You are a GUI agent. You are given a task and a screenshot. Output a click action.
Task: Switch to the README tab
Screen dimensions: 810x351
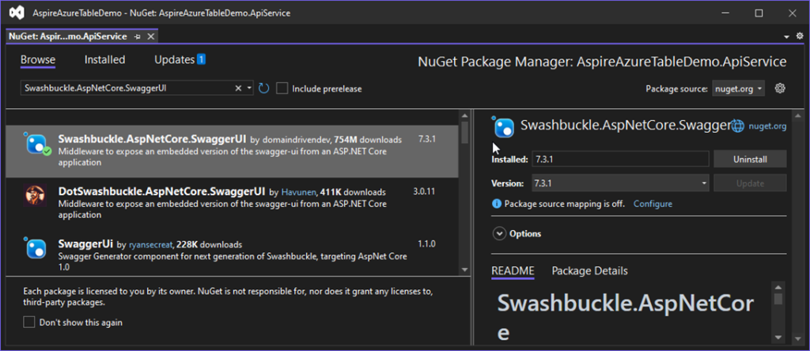[513, 271]
